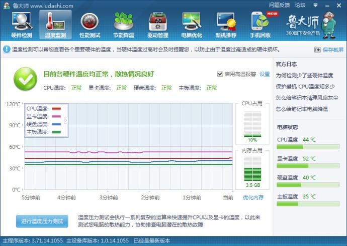Open the 节能降温 clover icon
The height and width of the screenshot is (246, 347).
(124, 25)
